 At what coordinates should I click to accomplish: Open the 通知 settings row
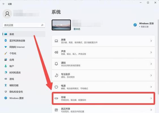click(104, 64)
